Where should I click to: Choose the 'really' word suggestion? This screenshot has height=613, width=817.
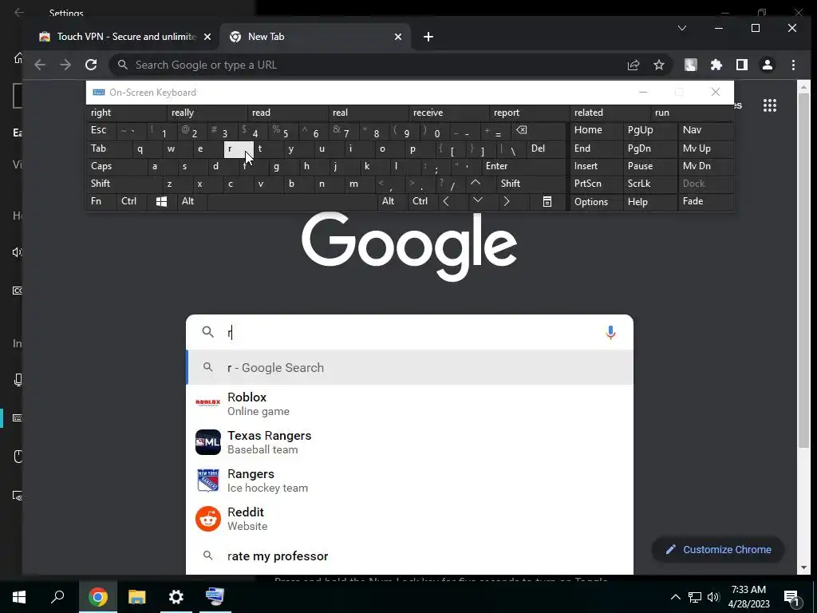click(x=207, y=113)
